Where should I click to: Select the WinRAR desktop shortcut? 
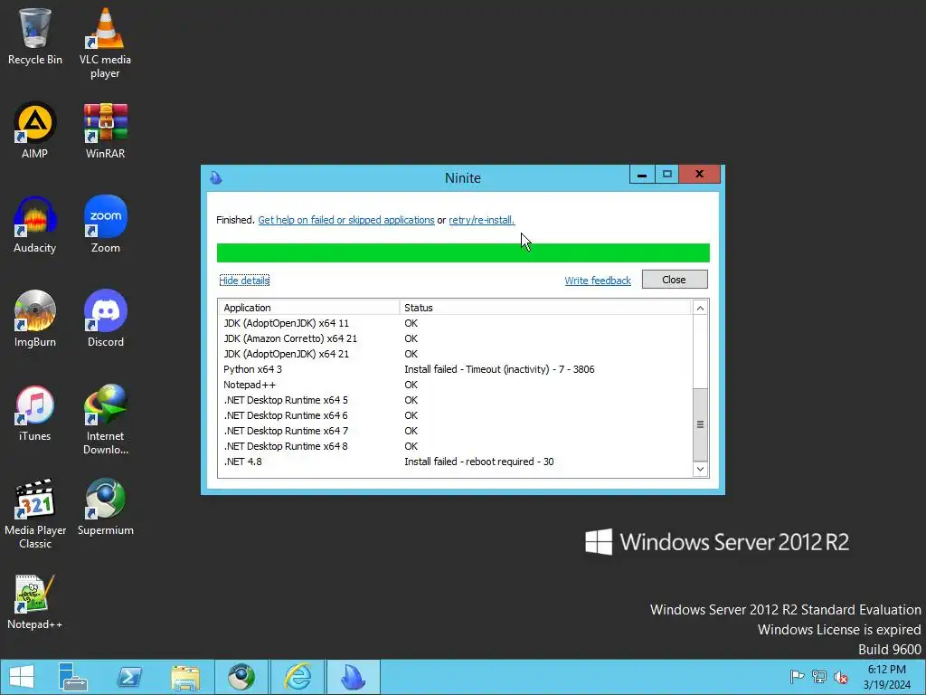click(x=105, y=130)
